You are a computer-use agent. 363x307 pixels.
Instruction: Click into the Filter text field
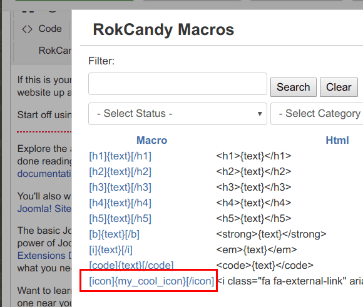(x=178, y=84)
